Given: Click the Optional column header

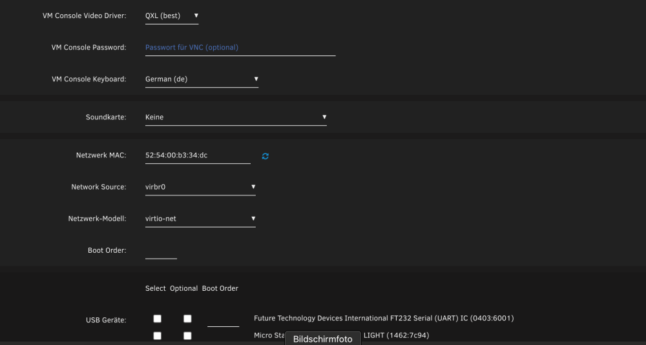Looking at the screenshot, I should tap(183, 289).
